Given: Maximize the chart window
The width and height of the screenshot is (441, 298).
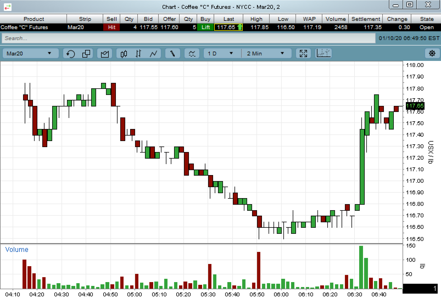Looking at the screenshot, I should point(410,5).
